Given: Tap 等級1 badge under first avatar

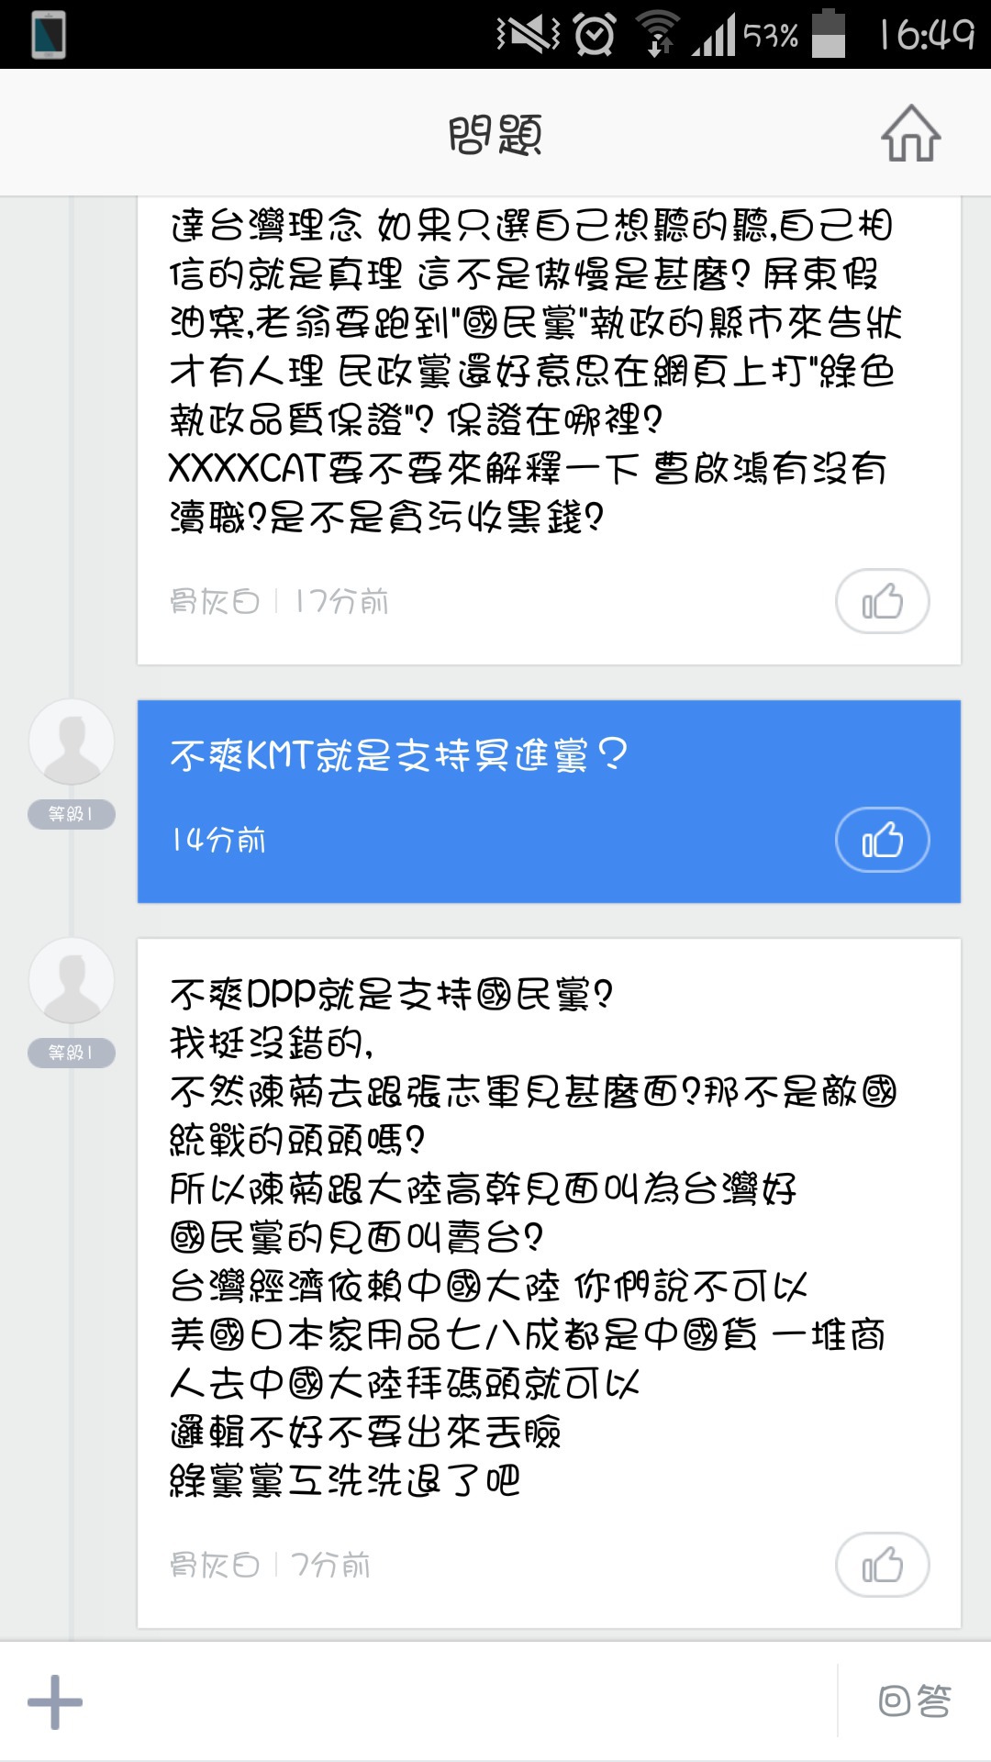Looking at the screenshot, I should pos(72,814).
